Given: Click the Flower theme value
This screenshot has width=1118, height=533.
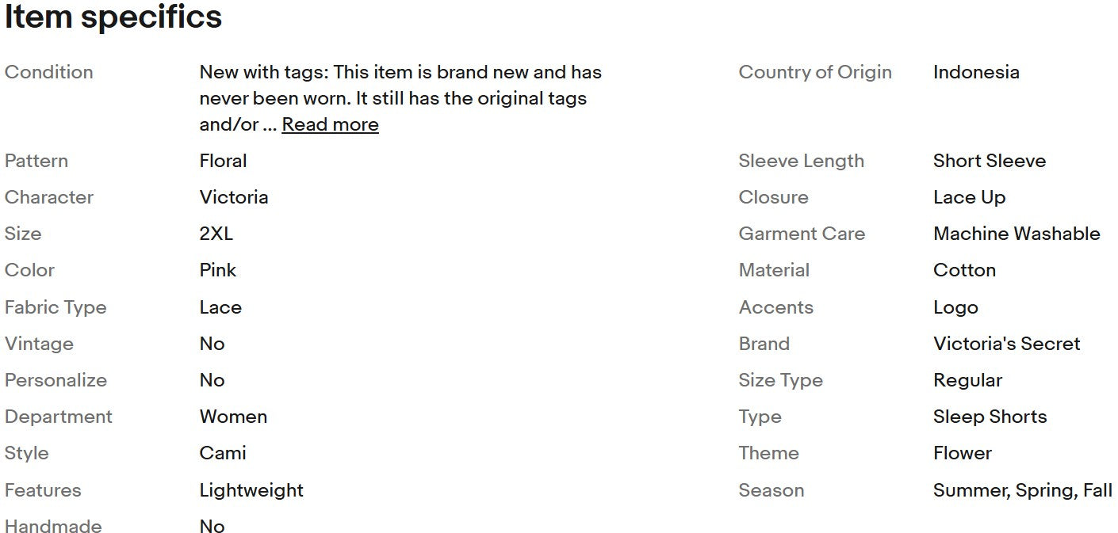Looking at the screenshot, I should [x=962, y=453].
